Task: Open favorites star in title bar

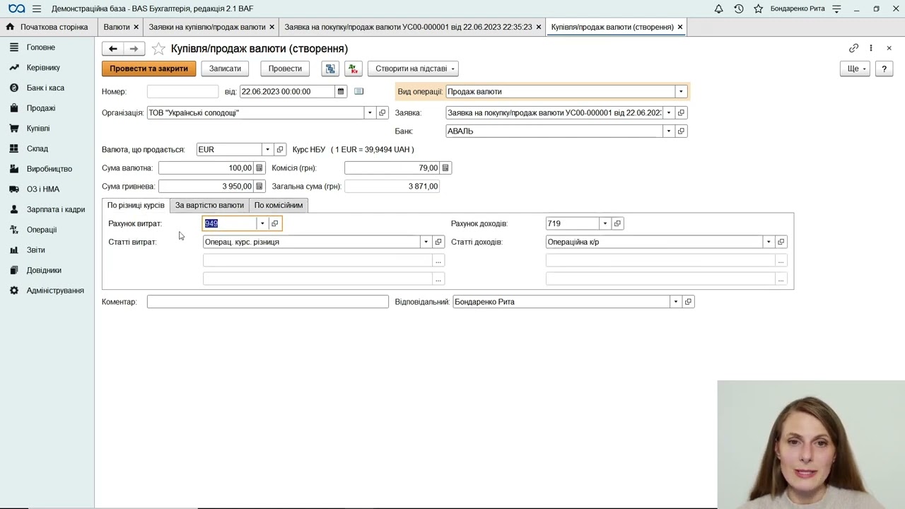Action: tap(758, 8)
